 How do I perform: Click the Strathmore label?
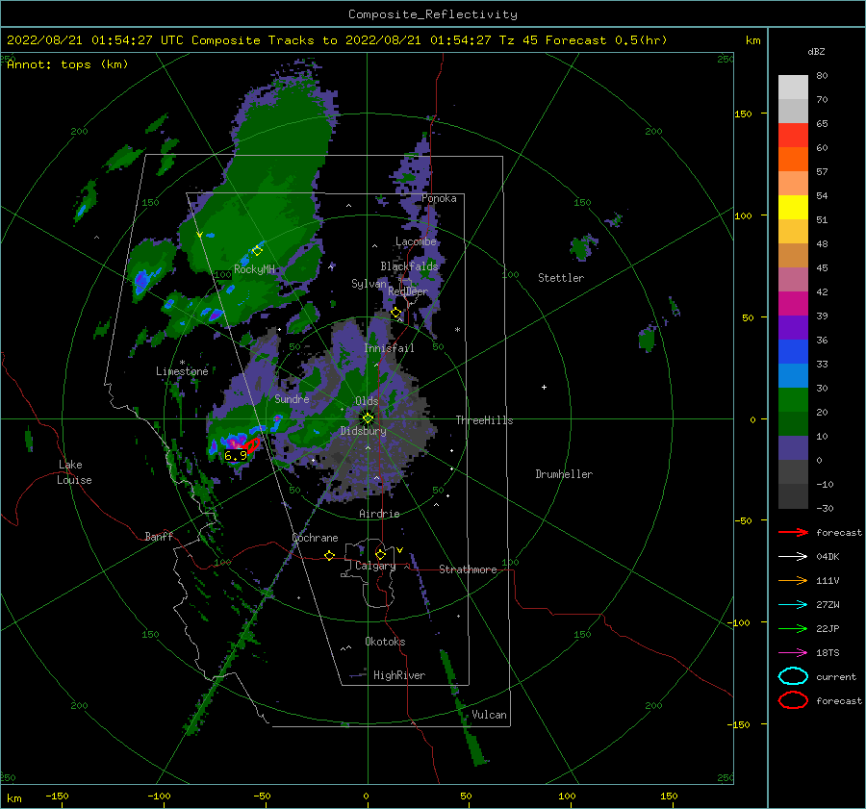[468, 569]
